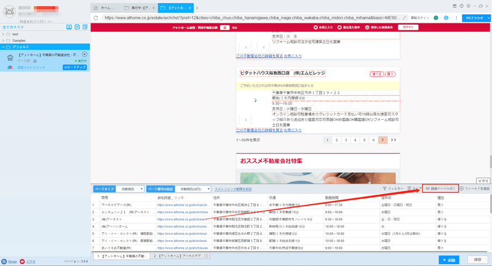This screenshot has width=492, height=266.
Task: Click the third sidebar header icon
Action: point(85,27)
